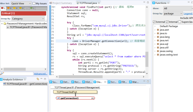The height and width of the screenshot is (112, 193).
Task: Open the War... (Warnings) bottom tab
Action: pos(134,82)
